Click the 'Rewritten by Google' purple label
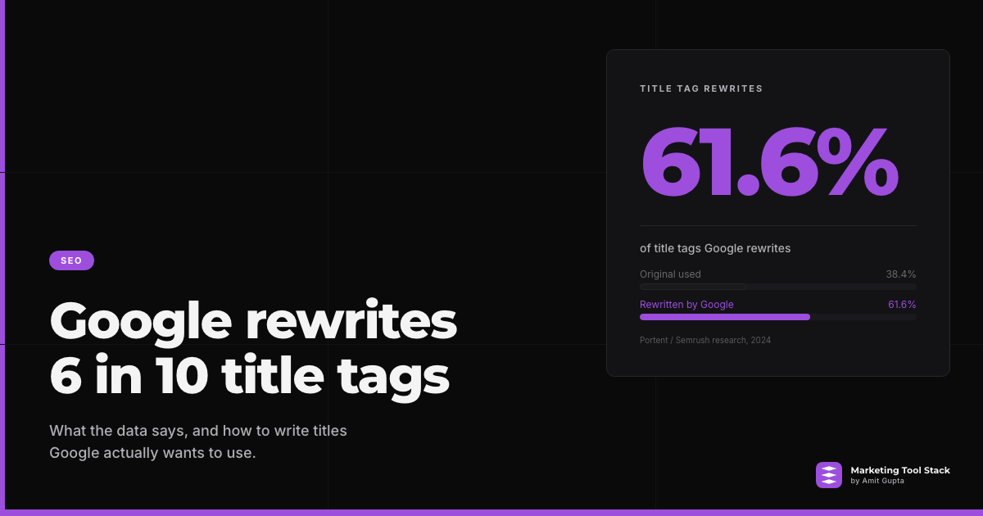This screenshot has width=983, height=516. 686,305
